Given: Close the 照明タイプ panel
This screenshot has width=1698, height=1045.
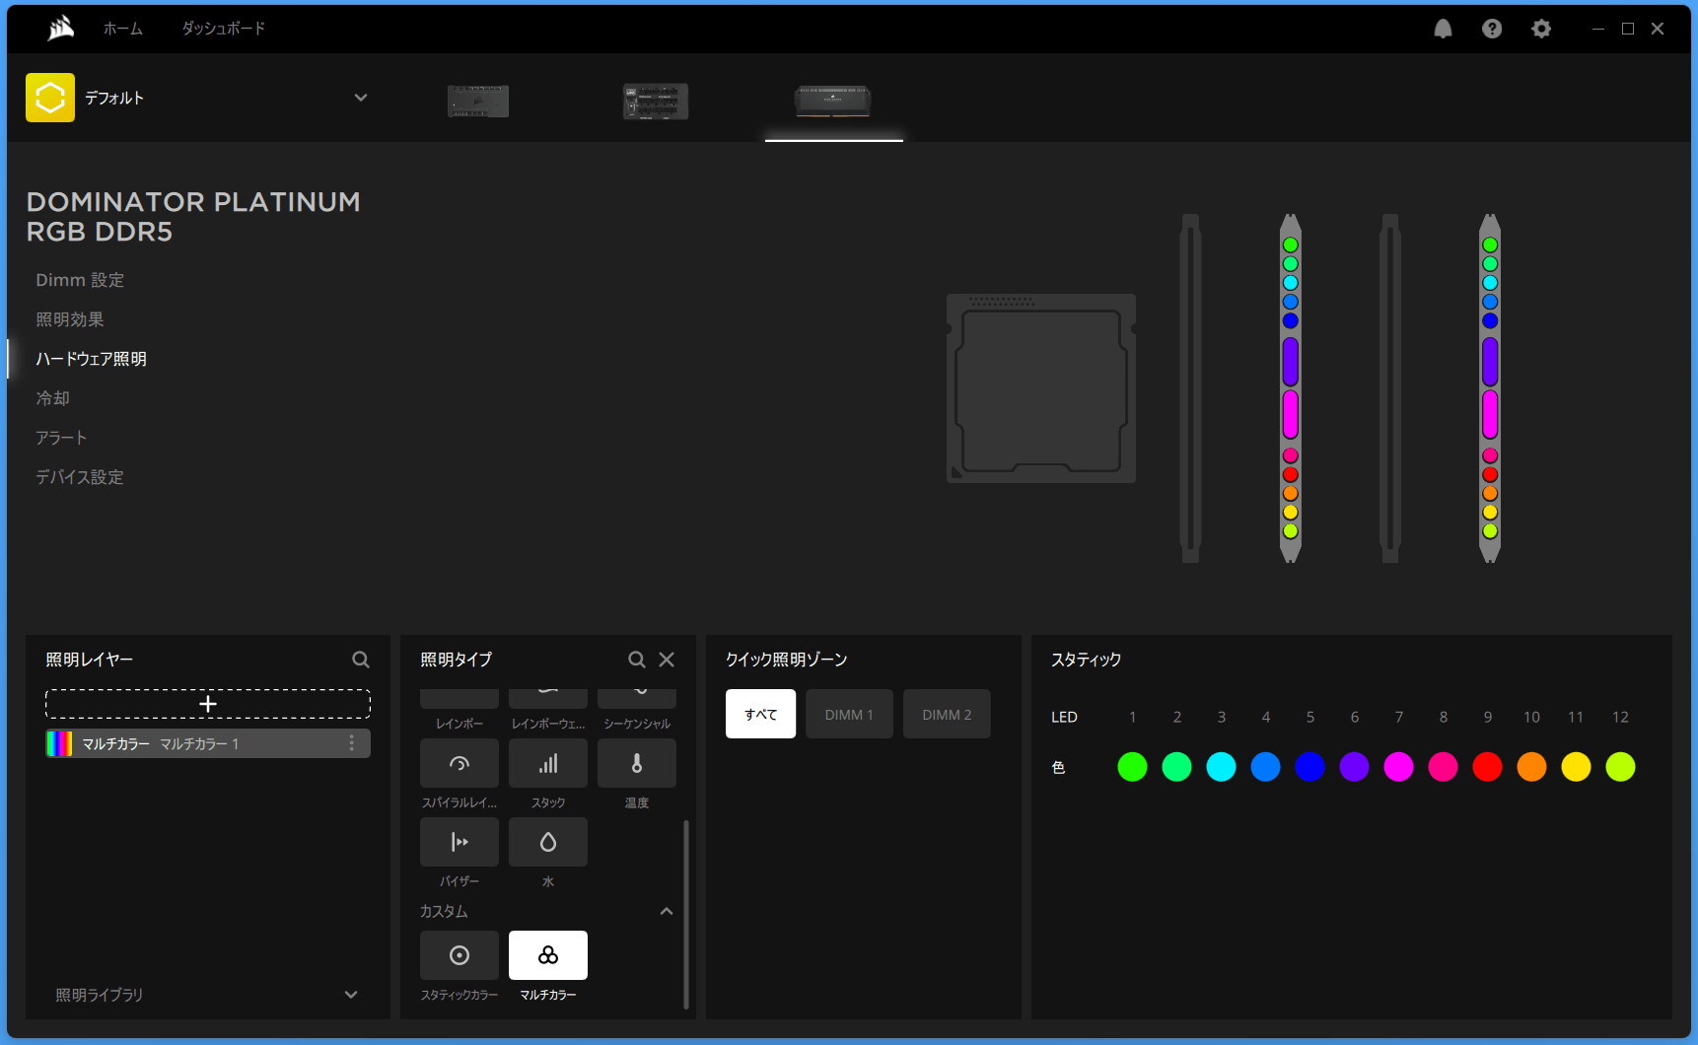Looking at the screenshot, I should (667, 660).
